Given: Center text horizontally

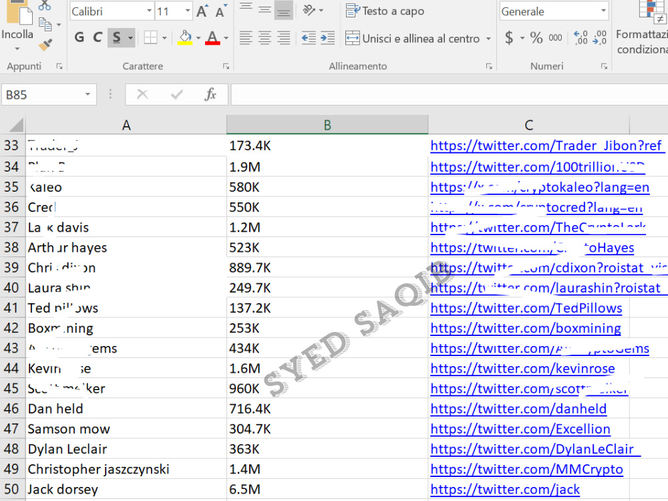Looking at the screenshot, I should [x=265, y=38].
